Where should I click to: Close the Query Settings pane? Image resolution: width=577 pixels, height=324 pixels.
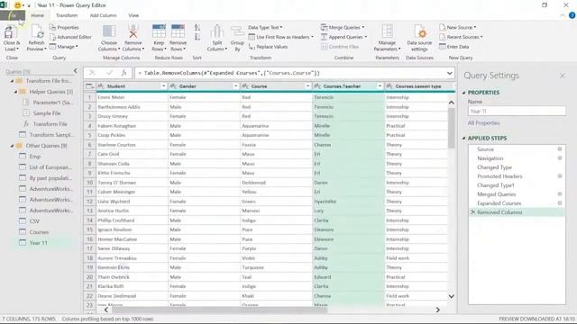[563, 76]
